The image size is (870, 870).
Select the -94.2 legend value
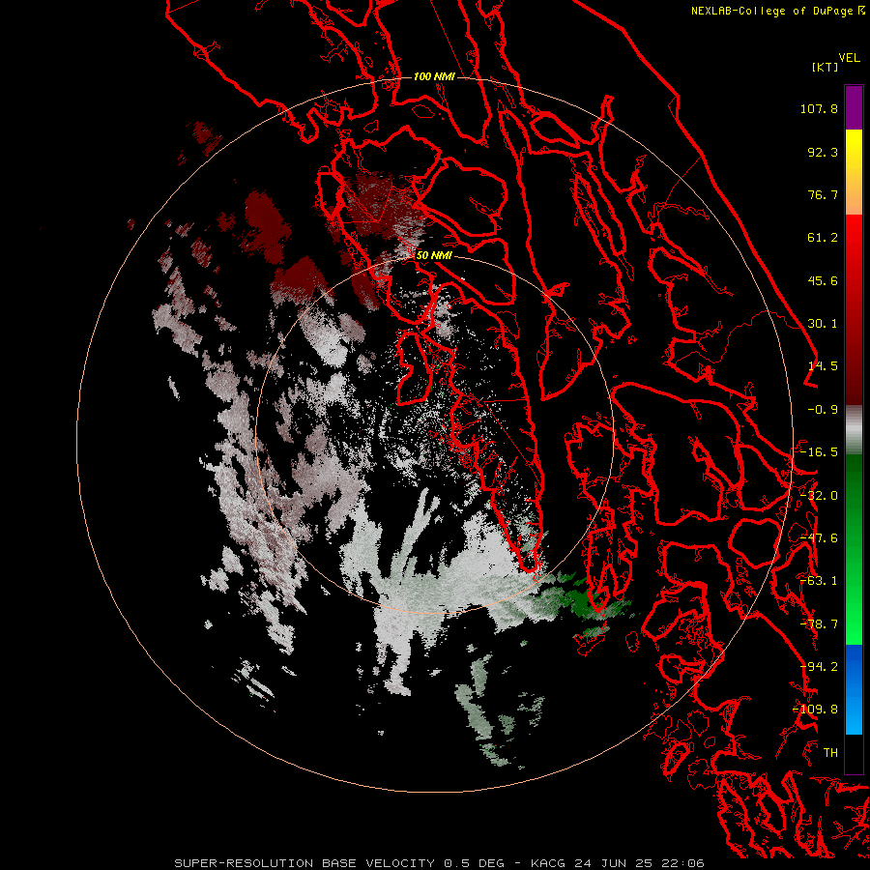(x=819, y=667)
